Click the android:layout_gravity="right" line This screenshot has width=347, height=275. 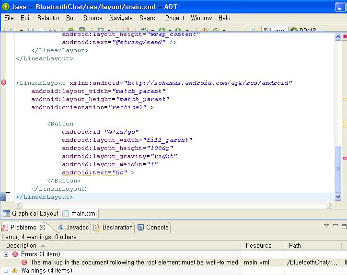coord(119,156)
